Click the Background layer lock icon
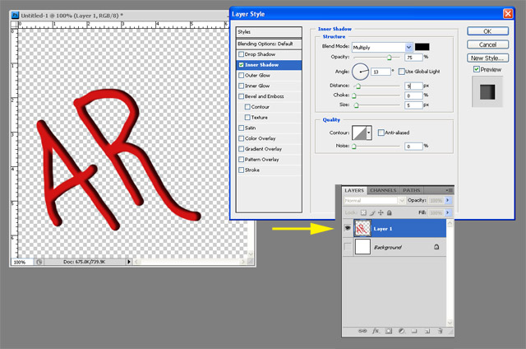 (x=436, y=247)
